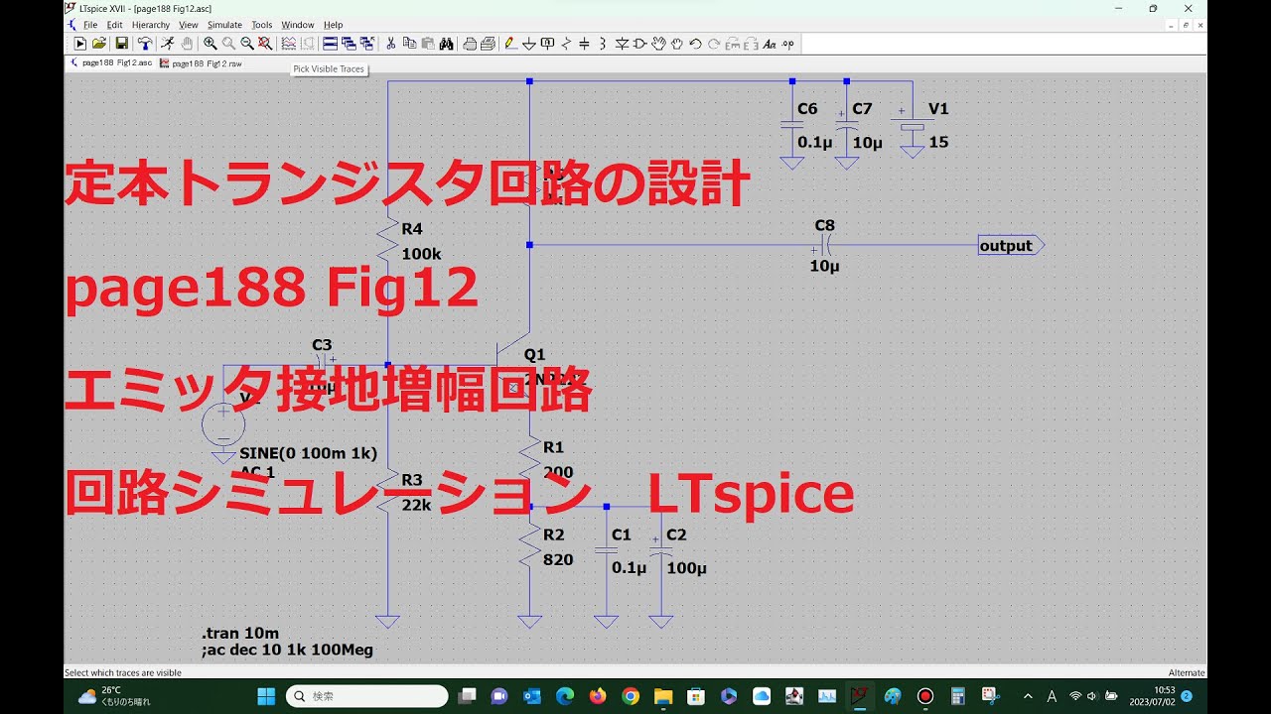Click the output net label
This screenshot has width=1271, height=714.
1010,246
